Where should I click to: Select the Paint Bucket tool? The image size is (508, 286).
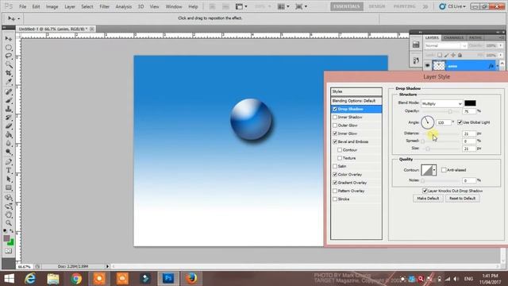point(9,134)
